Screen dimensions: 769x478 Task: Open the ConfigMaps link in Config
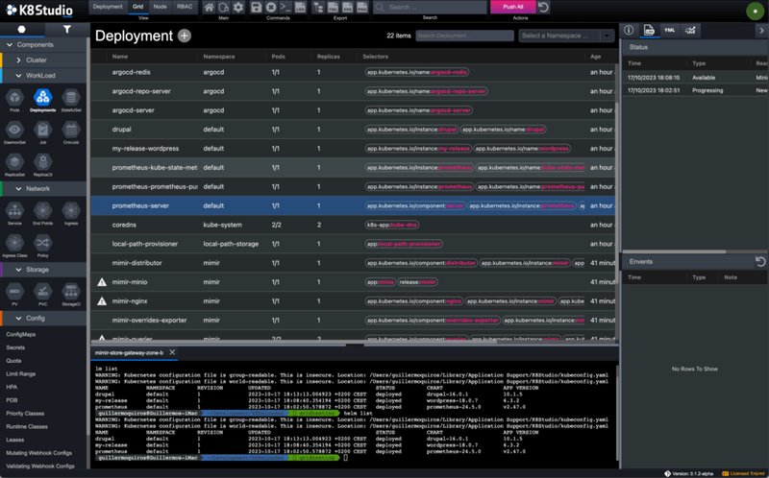20,334
